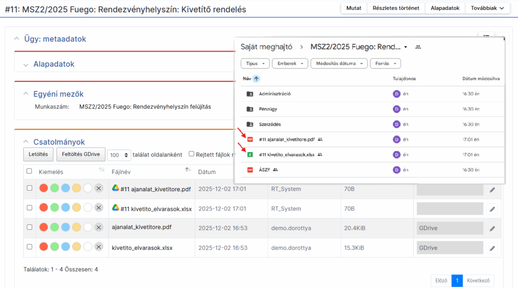Open the Típus filter dropdown

[255, 64]
